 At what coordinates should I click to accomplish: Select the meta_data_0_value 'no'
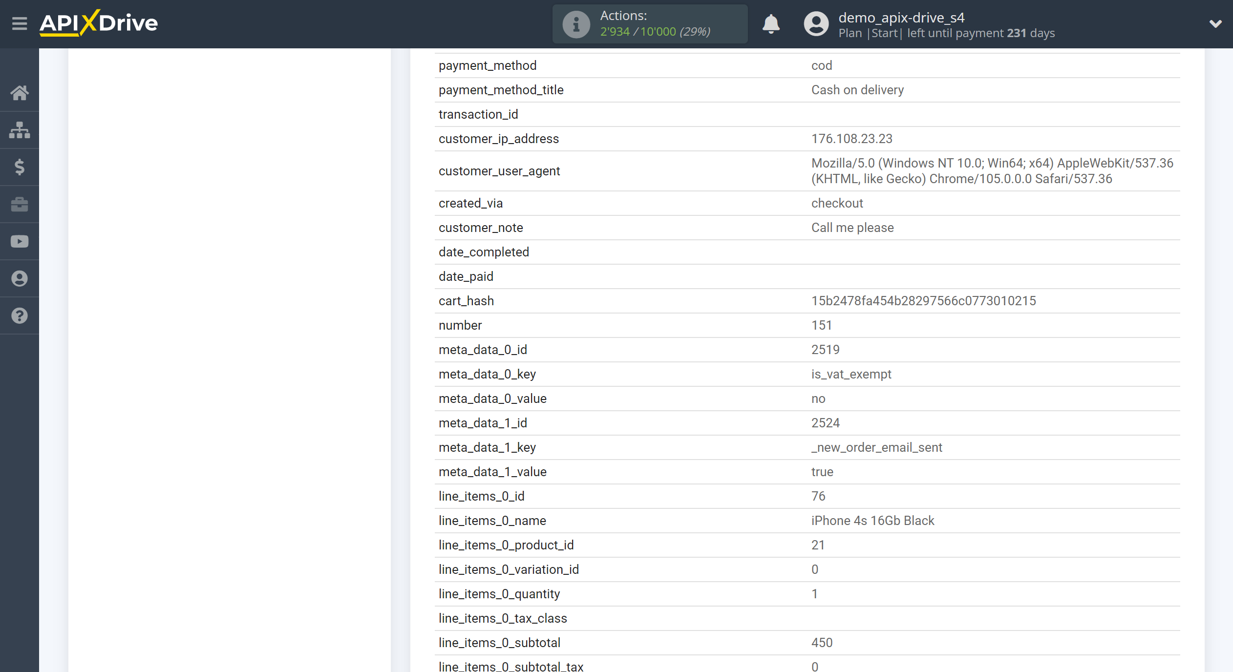[x=818, y=399]
